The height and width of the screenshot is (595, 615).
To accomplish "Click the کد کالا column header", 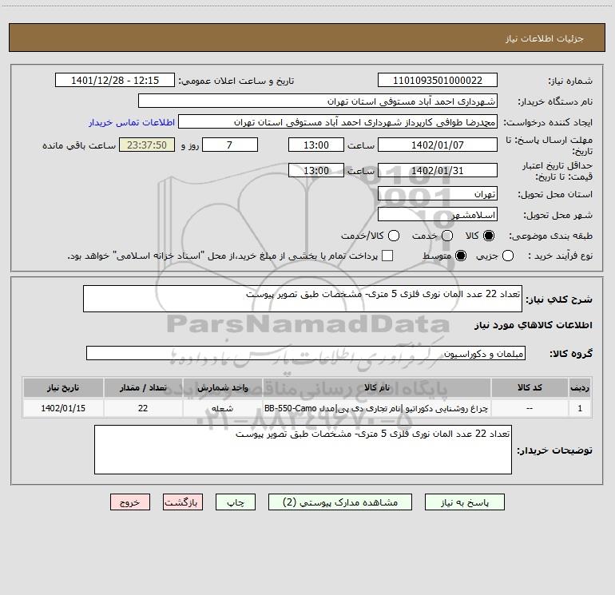I will (x=530, y=387).
